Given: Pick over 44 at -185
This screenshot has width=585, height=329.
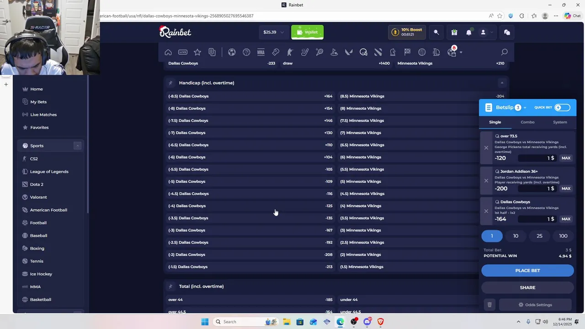Looking at the screenshot, I should [x=250, y=300].
